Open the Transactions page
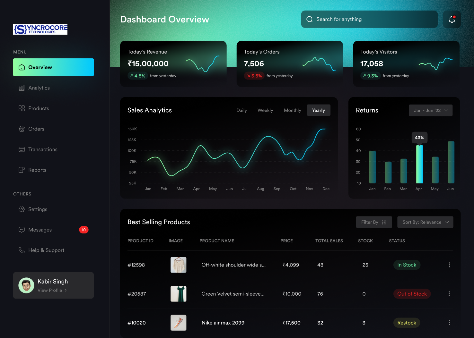 coord(43,149)
